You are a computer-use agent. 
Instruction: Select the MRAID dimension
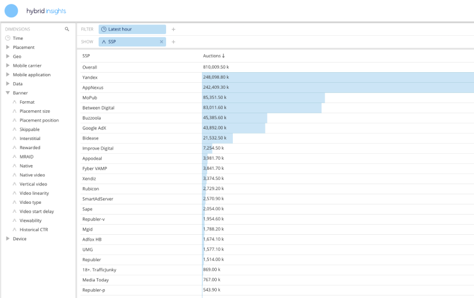click(x=27, y=157)
